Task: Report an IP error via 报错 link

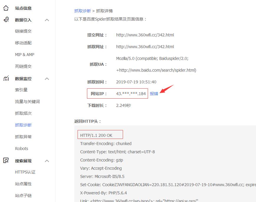Action: [x=154, y=93]
